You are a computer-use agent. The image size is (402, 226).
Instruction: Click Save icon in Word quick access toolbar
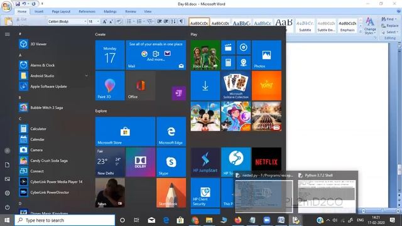[18, 4]
